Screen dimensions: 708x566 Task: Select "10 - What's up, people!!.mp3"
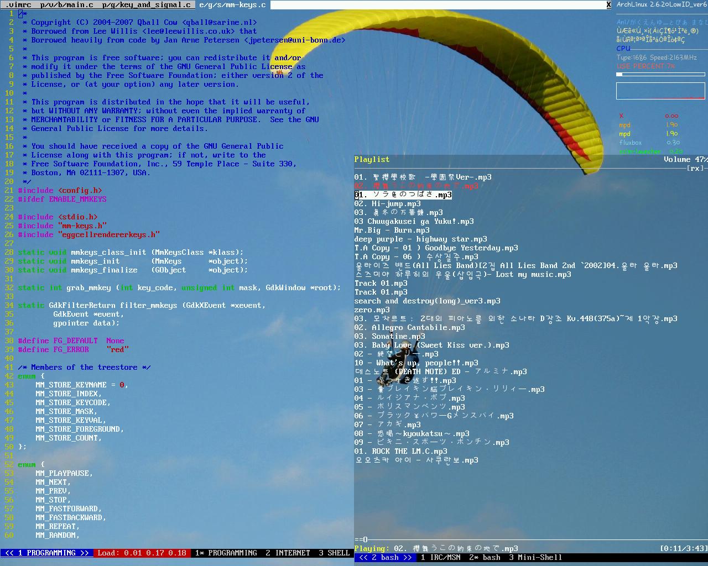(417, 363)
